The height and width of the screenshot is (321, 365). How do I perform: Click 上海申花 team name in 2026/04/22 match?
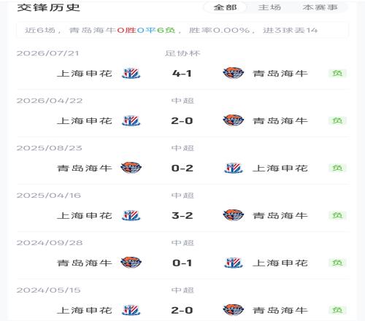(85, 121)
